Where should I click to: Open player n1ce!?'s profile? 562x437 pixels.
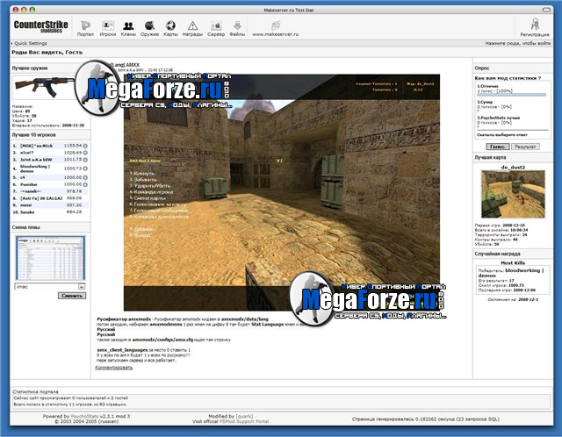27,153
